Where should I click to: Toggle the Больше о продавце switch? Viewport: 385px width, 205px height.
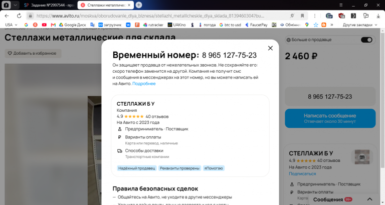point(366,40)
